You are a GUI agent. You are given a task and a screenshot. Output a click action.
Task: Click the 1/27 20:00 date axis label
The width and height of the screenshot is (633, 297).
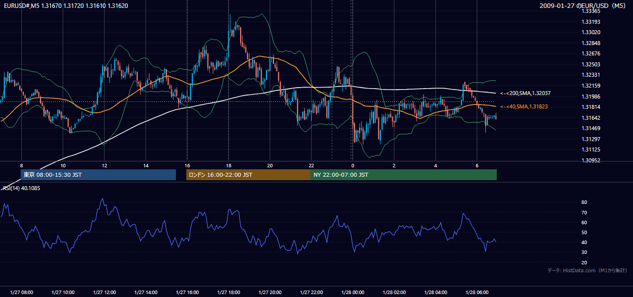[x=270, y=292]
